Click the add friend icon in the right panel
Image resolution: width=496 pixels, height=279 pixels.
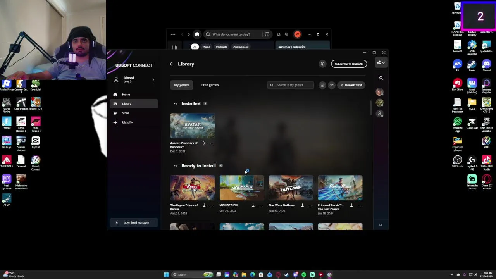380,114
